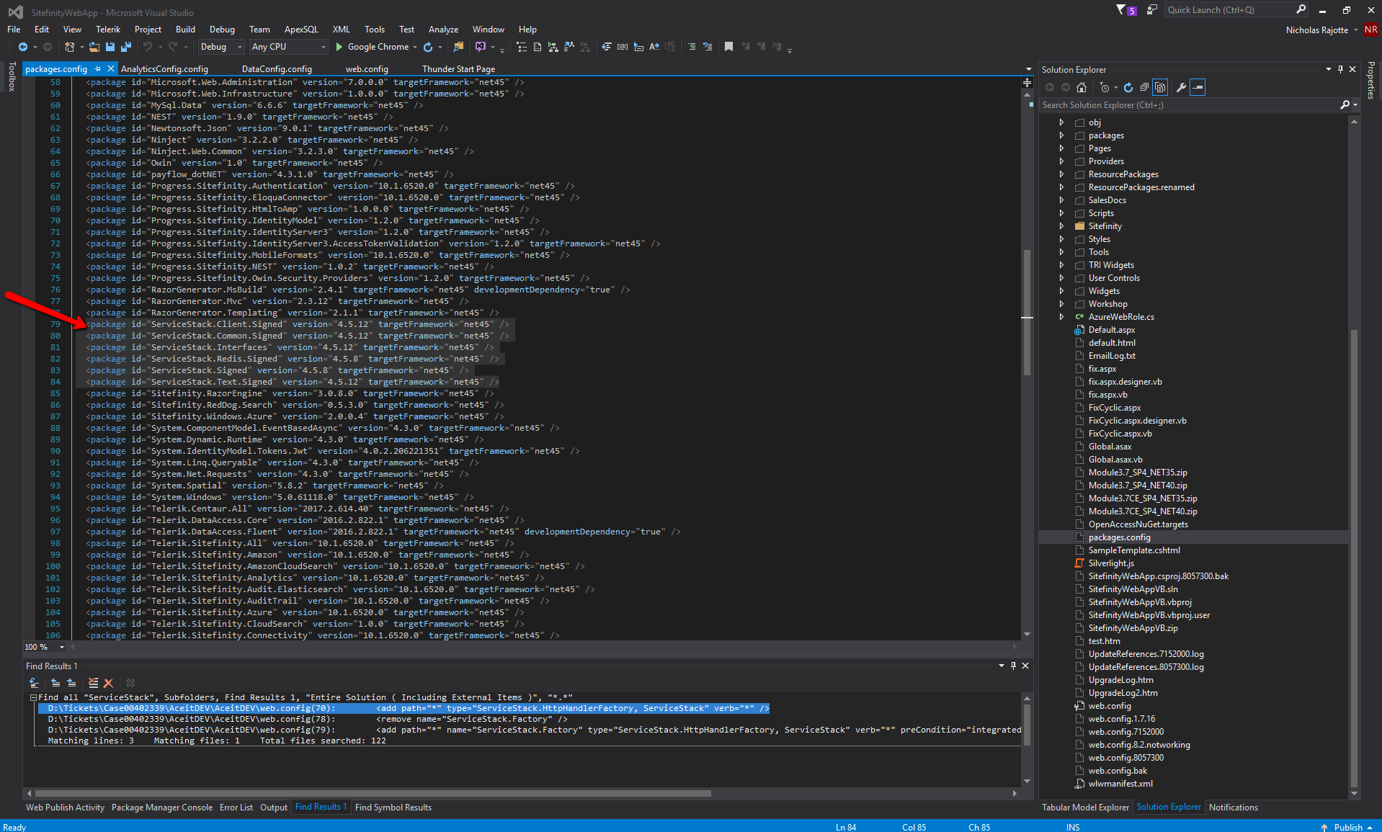The width and height of the screenshot is (1382, 832).
Task: Expand the Widgets folder node
Action: point(1061,291)
